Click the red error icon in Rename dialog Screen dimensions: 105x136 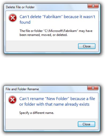click(x=12, y=100)
